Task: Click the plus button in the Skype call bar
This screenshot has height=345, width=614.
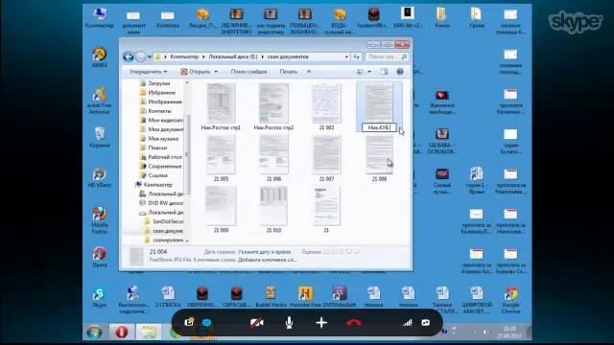Action: (321, 323)
